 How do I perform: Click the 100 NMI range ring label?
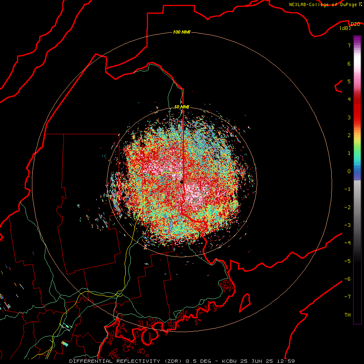182,32
